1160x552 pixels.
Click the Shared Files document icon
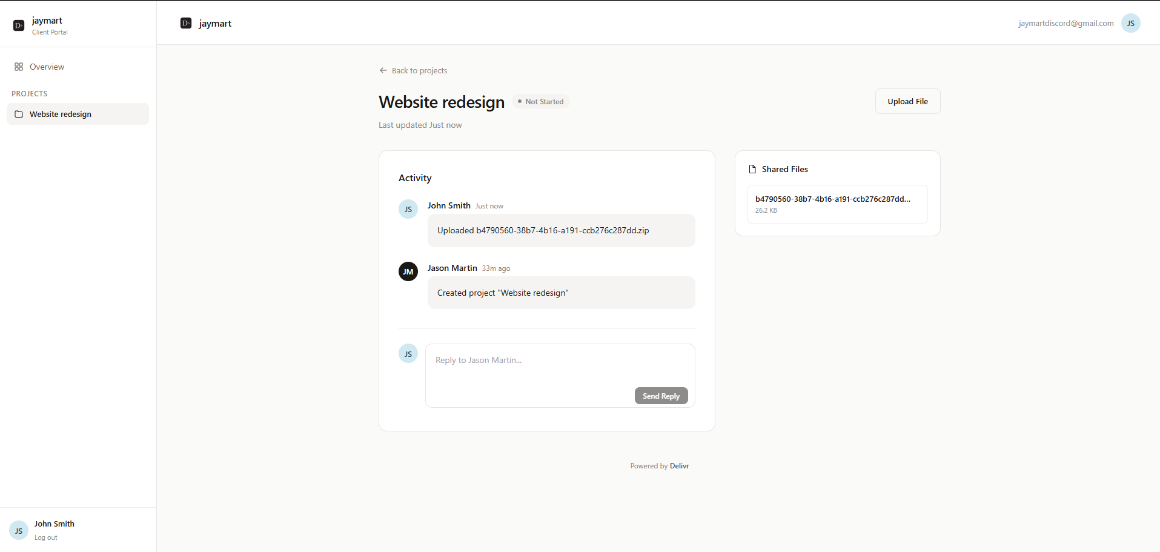pyautogui.click(x=752, y=168)
